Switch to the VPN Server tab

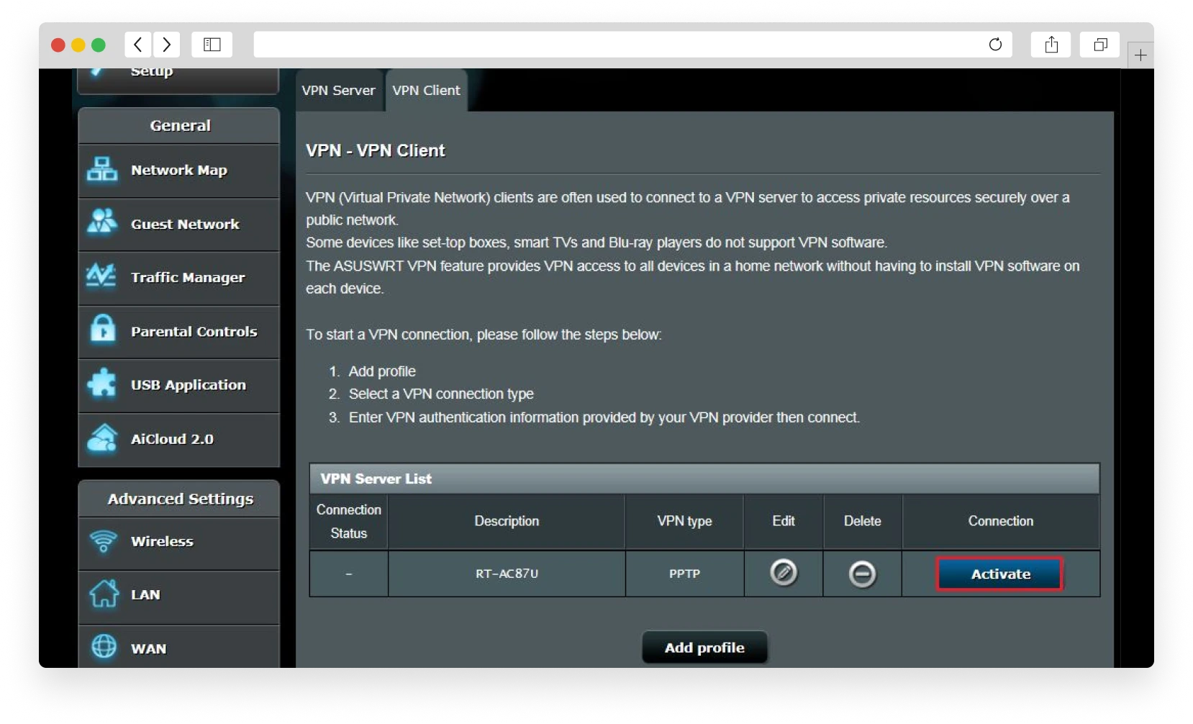coord(338,90)
